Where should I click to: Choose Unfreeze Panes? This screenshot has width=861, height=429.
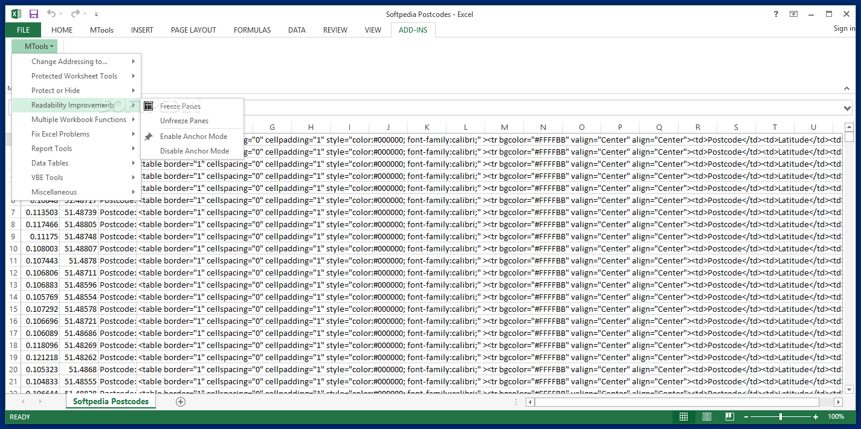192,121
